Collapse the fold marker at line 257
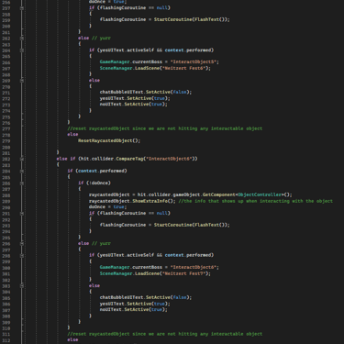This screenshot has width=344, height=344. pyautogui.click(x=22, y=8)
